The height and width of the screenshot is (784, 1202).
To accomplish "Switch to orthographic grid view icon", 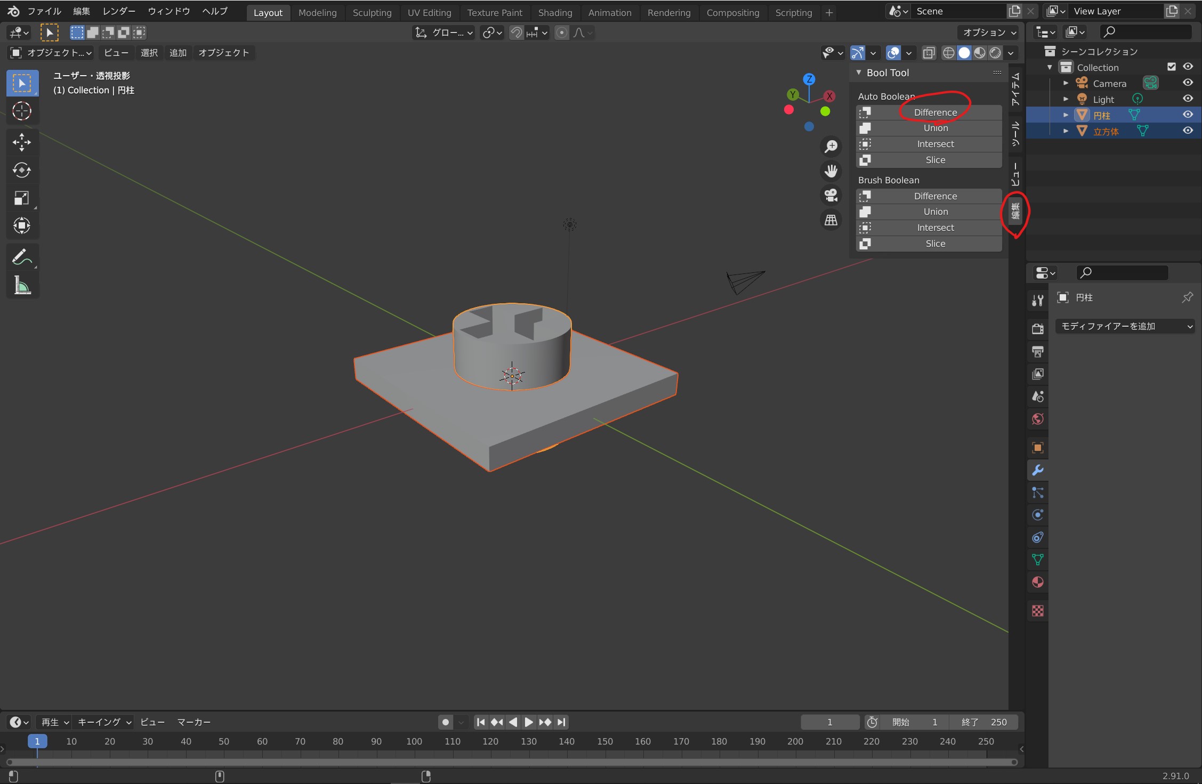I will [x=831, y=220].
